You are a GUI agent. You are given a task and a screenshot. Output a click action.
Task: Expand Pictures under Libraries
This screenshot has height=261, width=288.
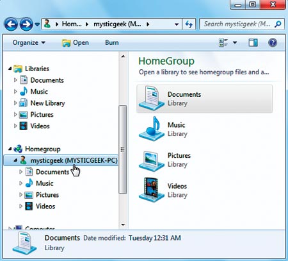(15, 114)
